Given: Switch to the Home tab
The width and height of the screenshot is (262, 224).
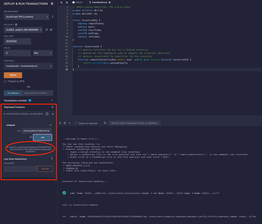Looking at the screenshot, I should coord(77,2).
